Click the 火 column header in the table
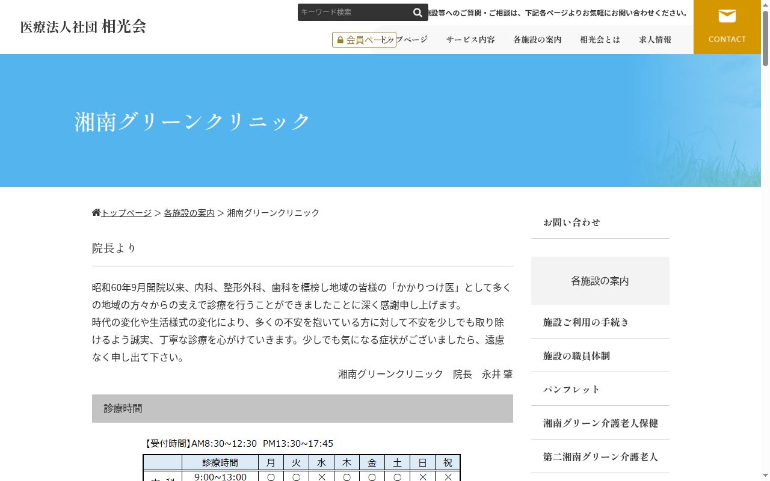The height and width of the screenshot is (481, 770). coord(296,462)
